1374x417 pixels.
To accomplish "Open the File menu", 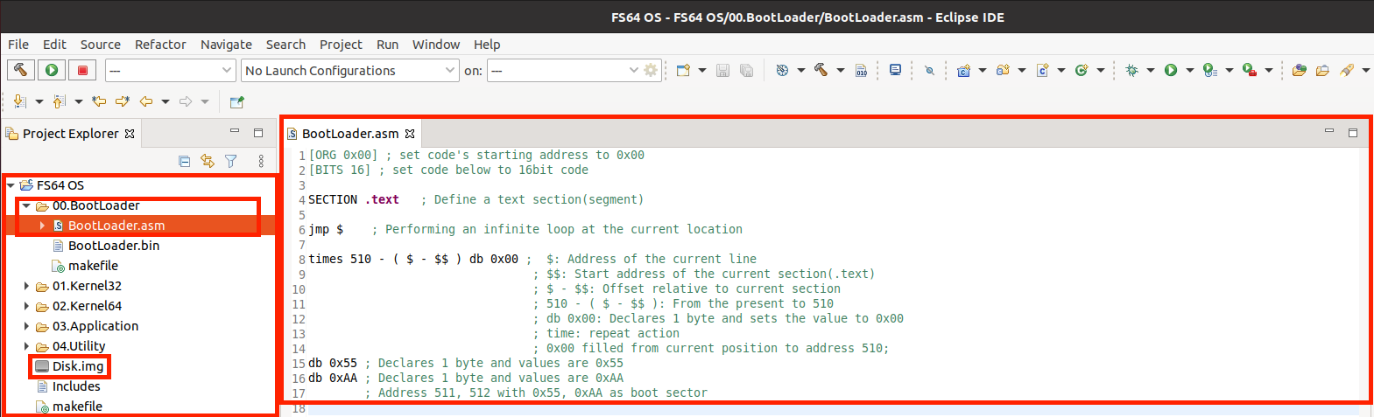I will tap(18, 45).
